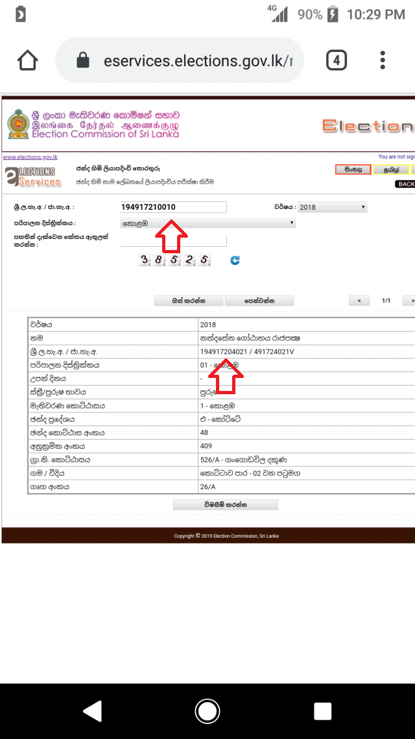Tap the eservices.elections.gov.lk address bar
Viewport: 415px width, 739px height.
point(180,60)
